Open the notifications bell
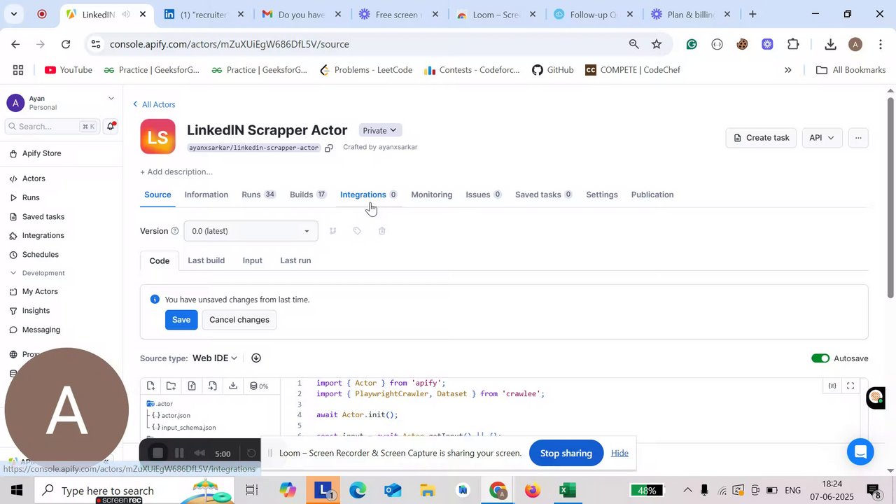This screenshot has height=504, width=896. pos(111,126)
